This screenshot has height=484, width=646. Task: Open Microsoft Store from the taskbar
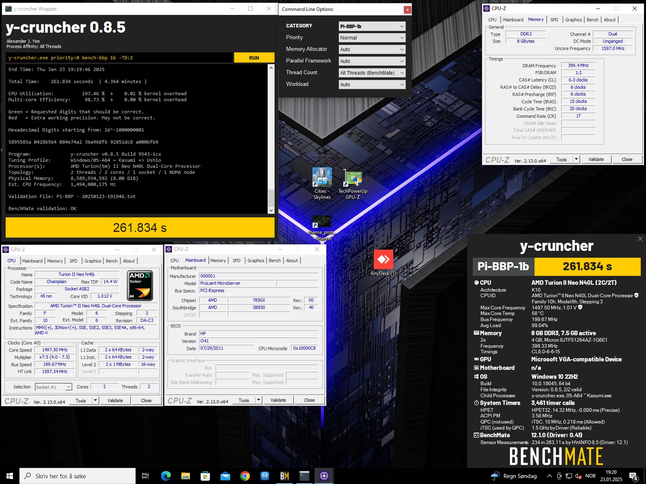pyautogui.click(x=205, y=476)
